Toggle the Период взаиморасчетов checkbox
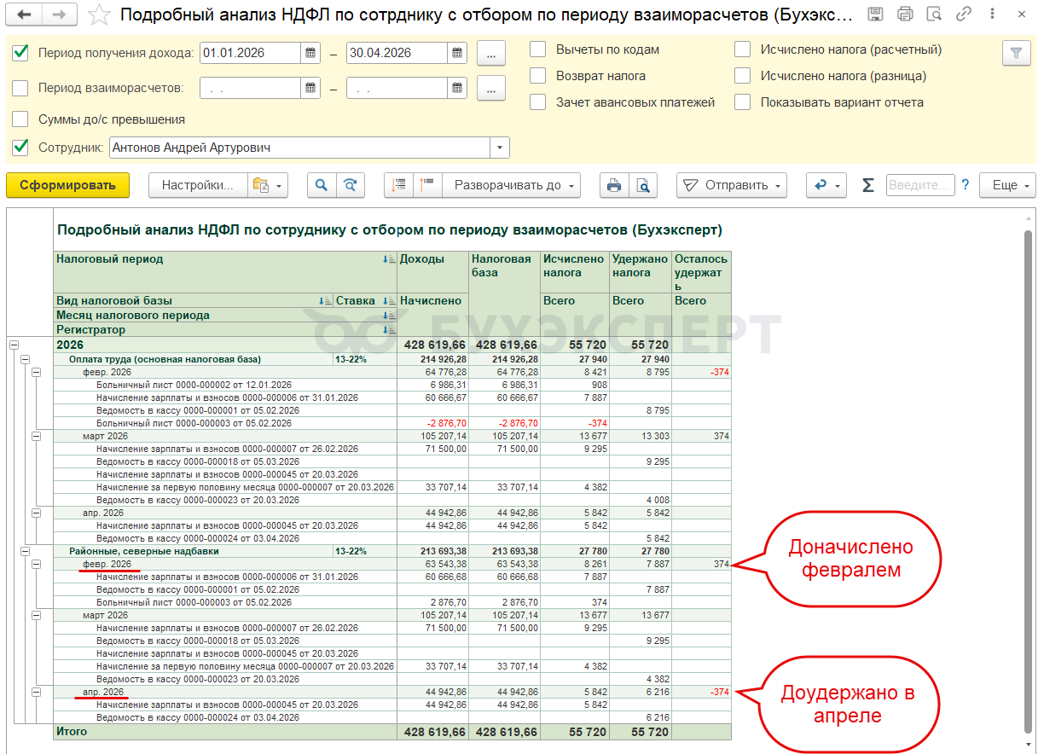Screen dimensions: 1038x754 [20, 88]
